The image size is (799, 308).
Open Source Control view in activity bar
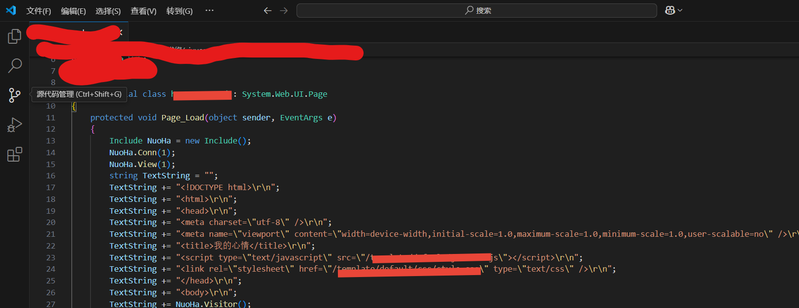pyautogui.click(x=15, y=95)
